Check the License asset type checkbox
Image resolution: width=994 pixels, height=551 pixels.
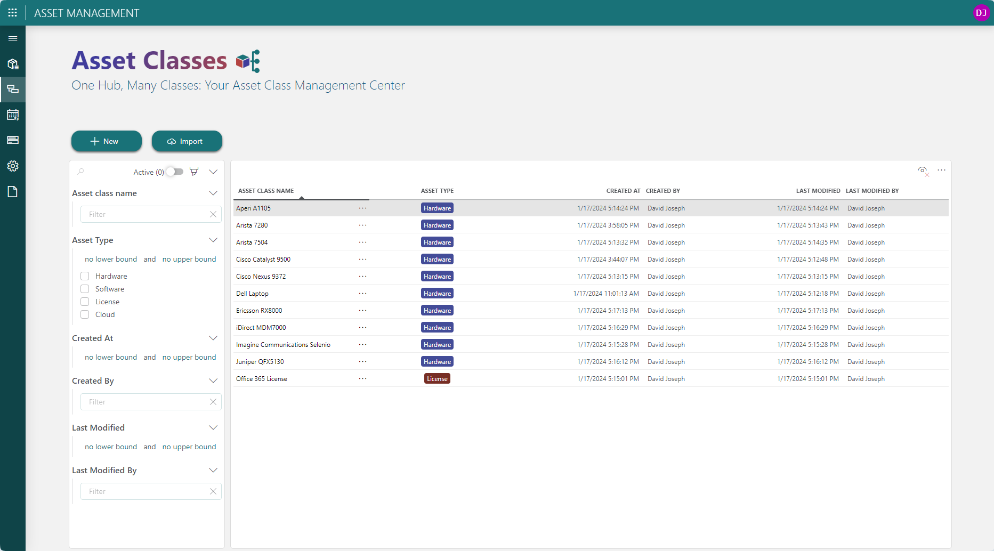(x=85, y=302)
